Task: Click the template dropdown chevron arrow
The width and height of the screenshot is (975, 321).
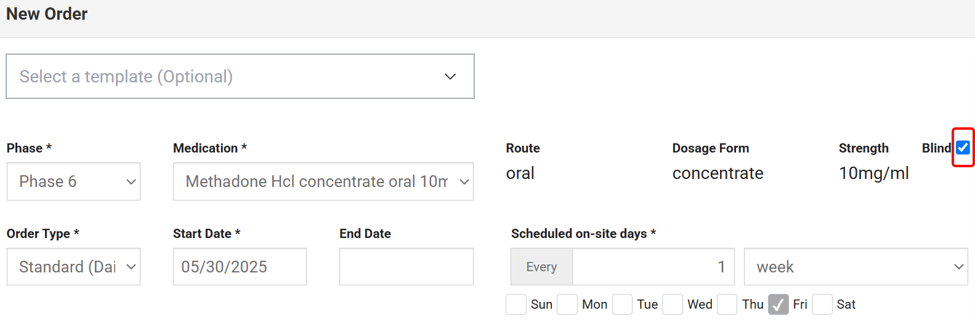Action: pos(450,76)
